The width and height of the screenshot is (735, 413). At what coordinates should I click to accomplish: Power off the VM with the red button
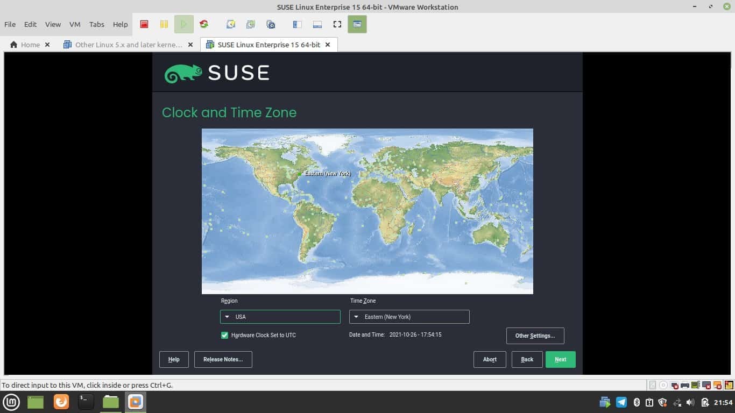click(x=144, y=24)
